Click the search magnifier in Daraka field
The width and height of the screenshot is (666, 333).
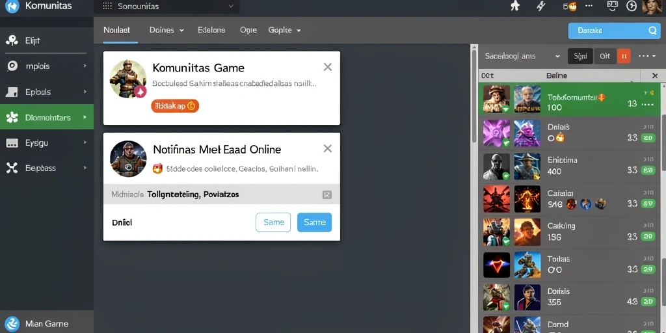tap(652, 31)
